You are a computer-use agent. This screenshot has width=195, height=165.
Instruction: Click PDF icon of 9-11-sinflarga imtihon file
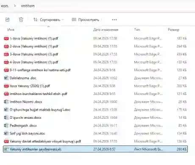pyautogui.click(x=6, y=70)
